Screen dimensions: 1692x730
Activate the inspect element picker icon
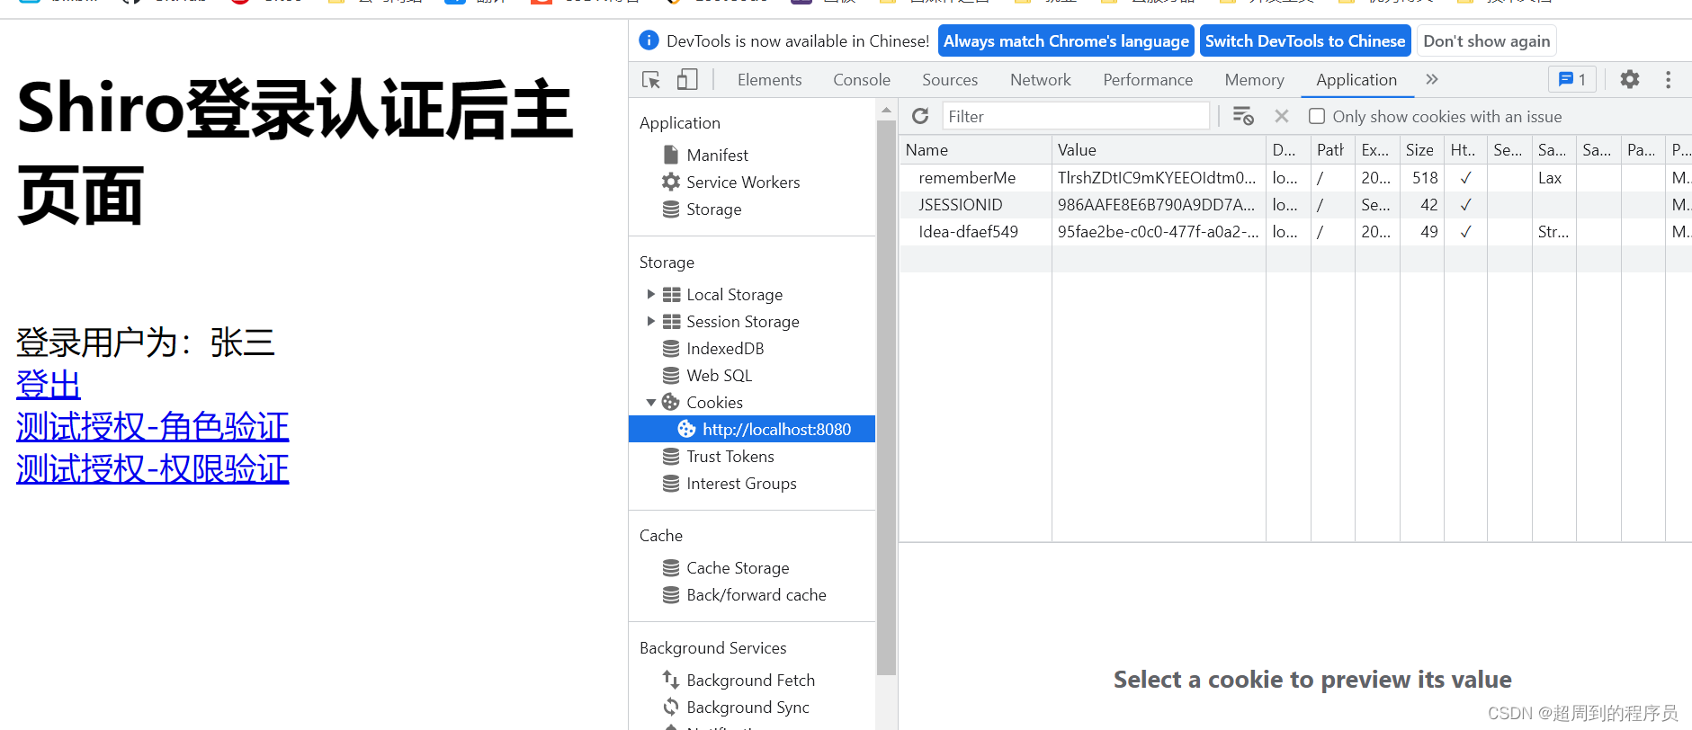click(651, 80)
